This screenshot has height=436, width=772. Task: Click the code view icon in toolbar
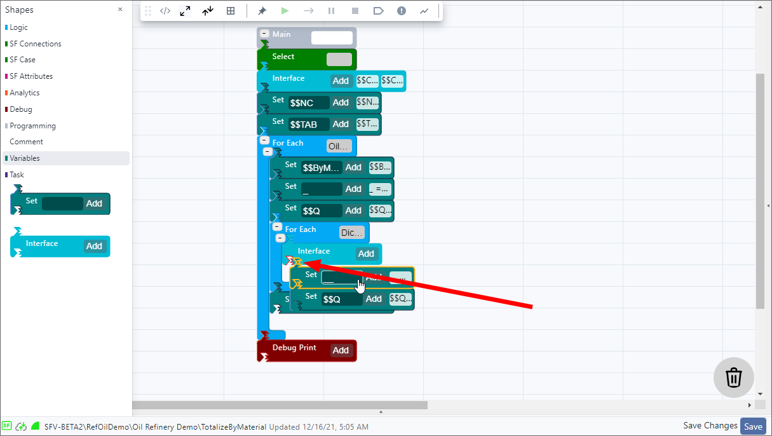pyautogui.click(x=165, y=11)
